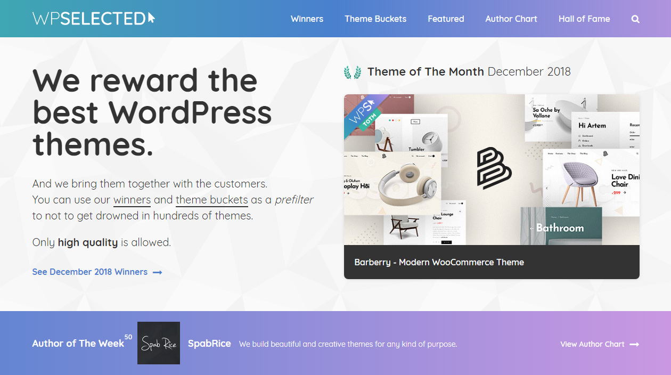Image resolution: width=671 pixels, height=375 pixels.
Task: Click View Author Chart link
Action: coord(592,344)
